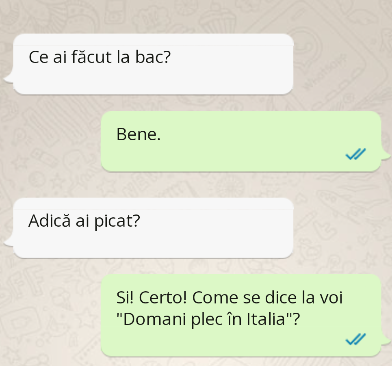Click the tail of the green "Bene." bubble
The image size is (392, 366).
coord(386,155)
